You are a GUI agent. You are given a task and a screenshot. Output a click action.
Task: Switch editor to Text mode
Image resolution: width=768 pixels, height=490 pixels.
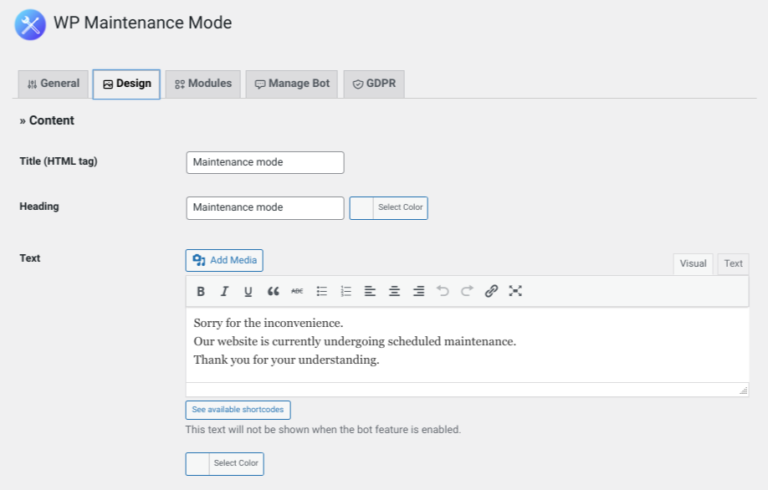732,263
